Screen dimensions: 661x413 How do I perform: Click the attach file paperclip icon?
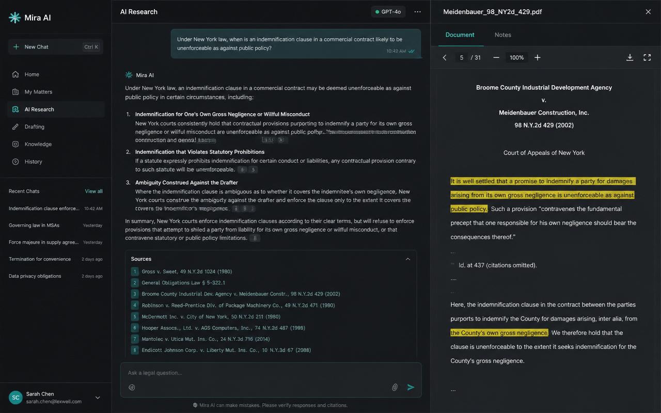[395, 387]
